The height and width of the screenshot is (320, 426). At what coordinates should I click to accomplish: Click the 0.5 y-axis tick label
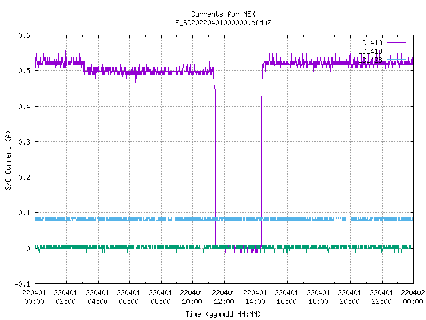pos(24,71)
